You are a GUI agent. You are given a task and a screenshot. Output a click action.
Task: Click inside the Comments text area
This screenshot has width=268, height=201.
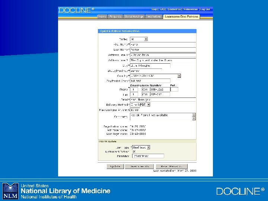[x=161, y=117]
